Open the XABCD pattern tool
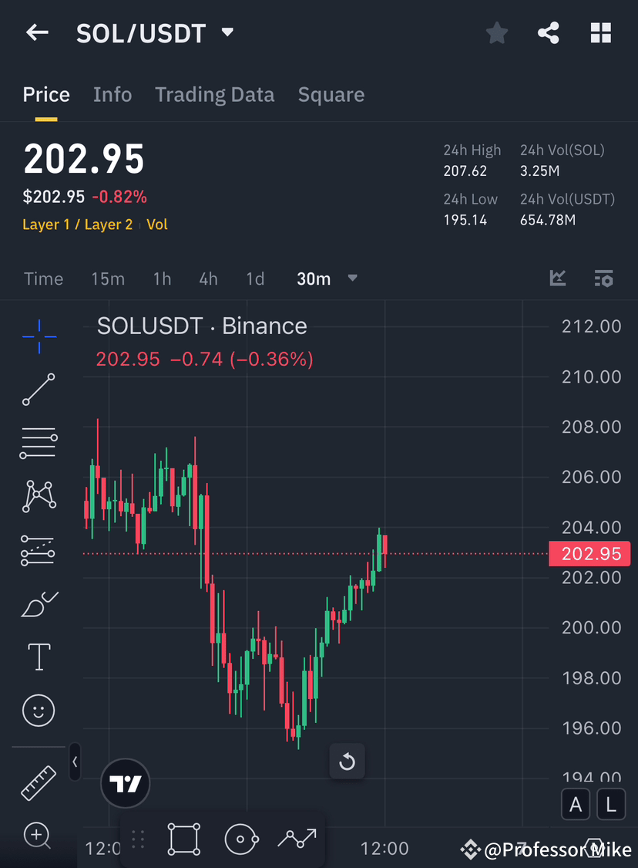Screen dimensions: 638x868 [x=39, y=495]
